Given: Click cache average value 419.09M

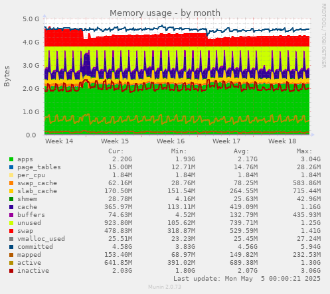Looking at the screenshot, I should [244, 207].
